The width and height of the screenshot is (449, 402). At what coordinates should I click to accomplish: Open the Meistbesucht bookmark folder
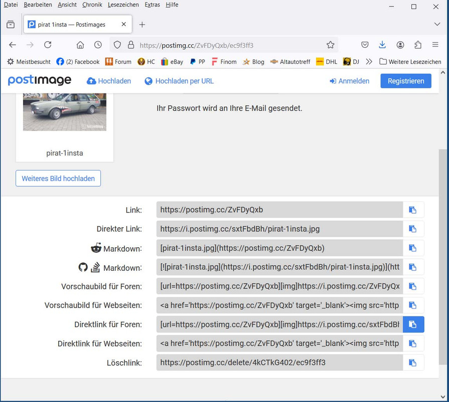point(29,62)
